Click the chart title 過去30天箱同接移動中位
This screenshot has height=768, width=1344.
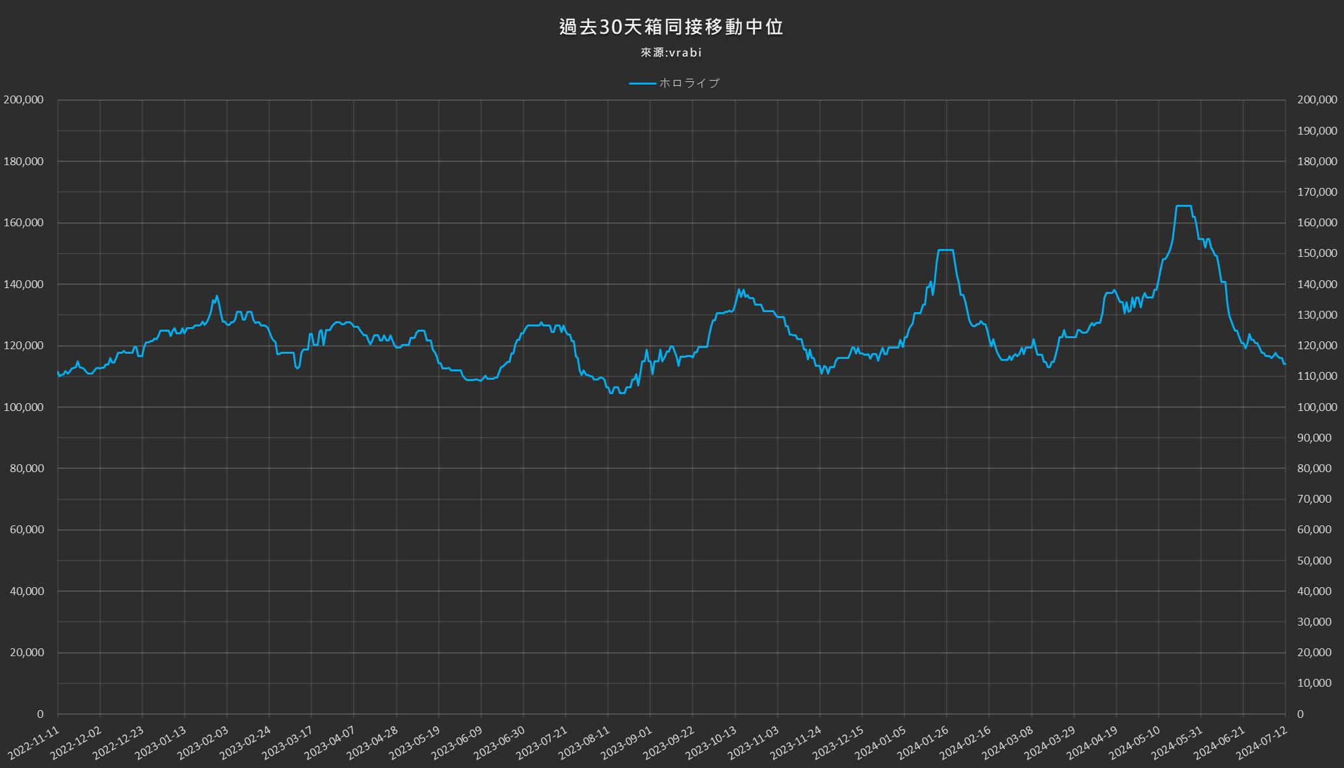click(x=671, y=27)
